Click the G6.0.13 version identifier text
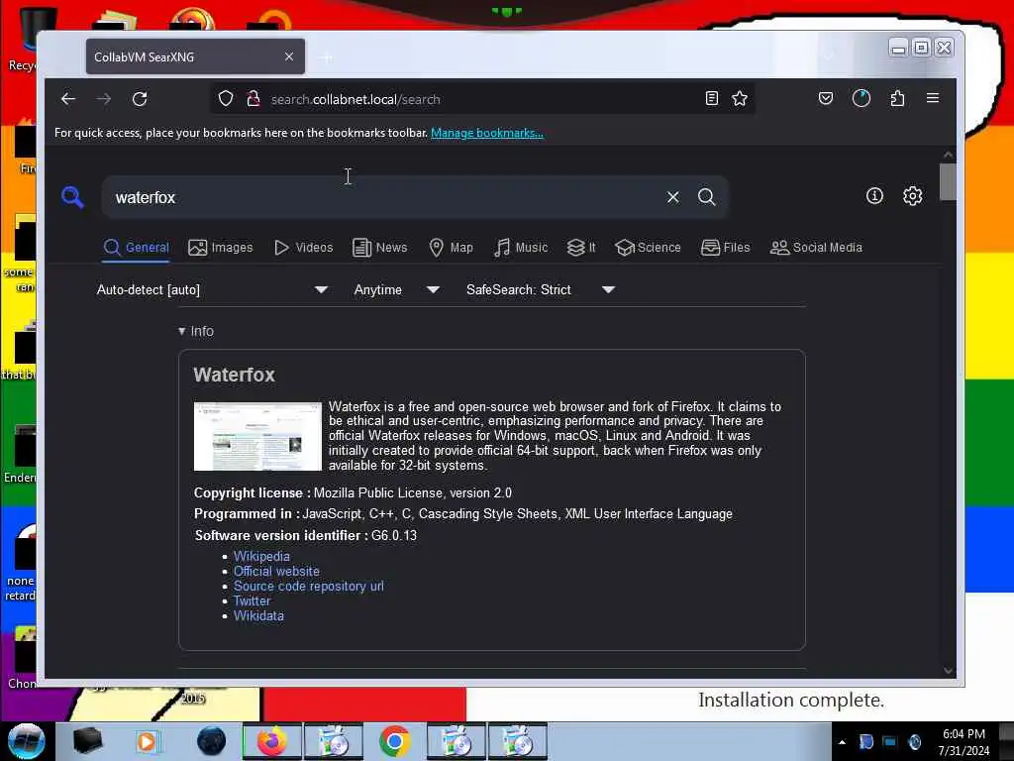Image resolution: width=1014 pixels, height=761 pixels. coord(394,536)
